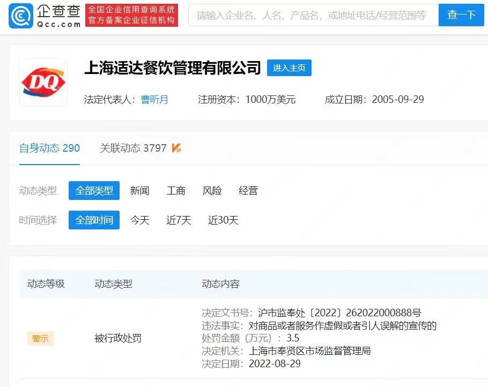Image resolution: width=488 pixels, height=387 pixels.
Task: Open company homepage via 进入主页 button
Action: [289, 68]
